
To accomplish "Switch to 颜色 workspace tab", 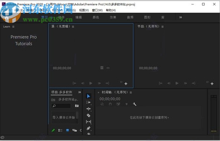I will click(x=96, y=17).
